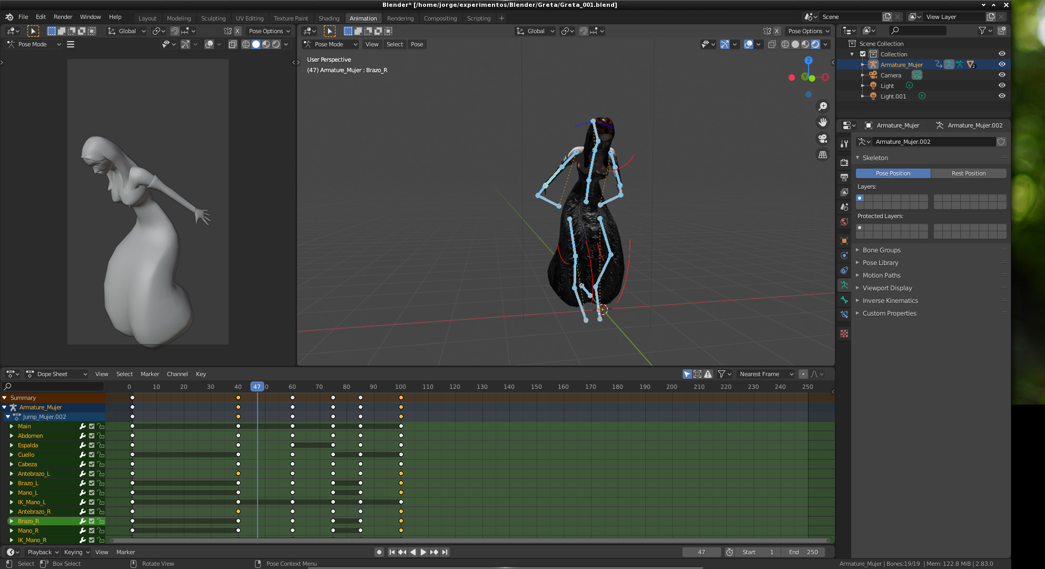1045x569 pixels.
Task: Toggle X-ray mode in the viewport header
Action: [772, 45]
